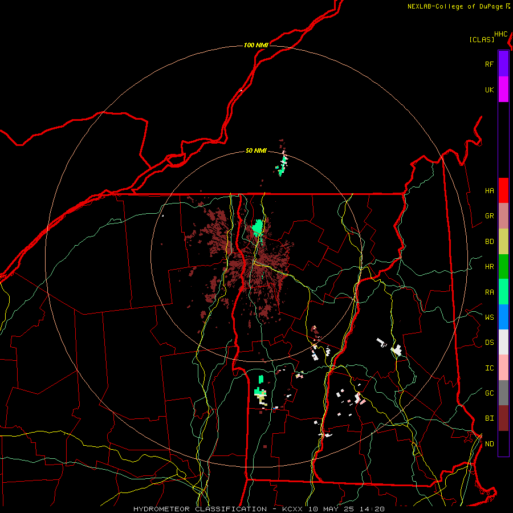Click the ND legend label

[x=489, y=444]
